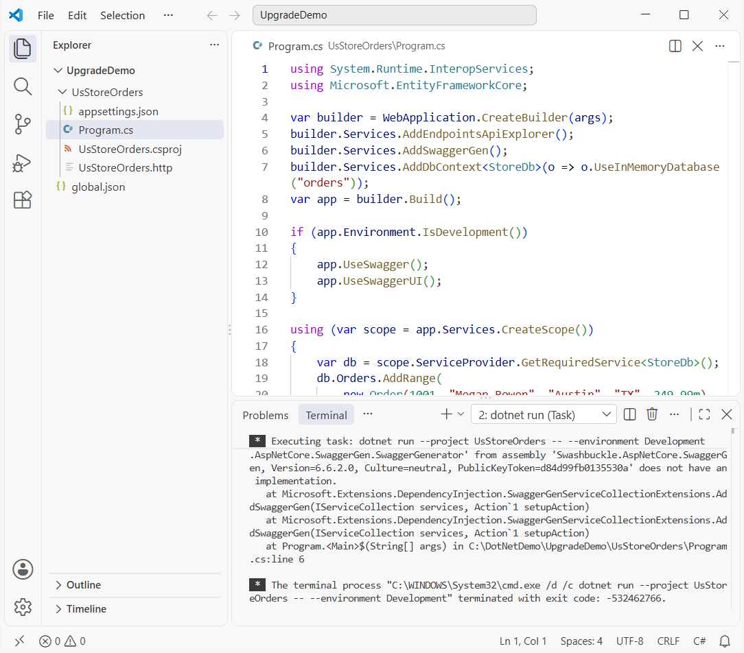Select the Terminal tab
Viewport: 744px width, 653px height.
coord(326,416)
